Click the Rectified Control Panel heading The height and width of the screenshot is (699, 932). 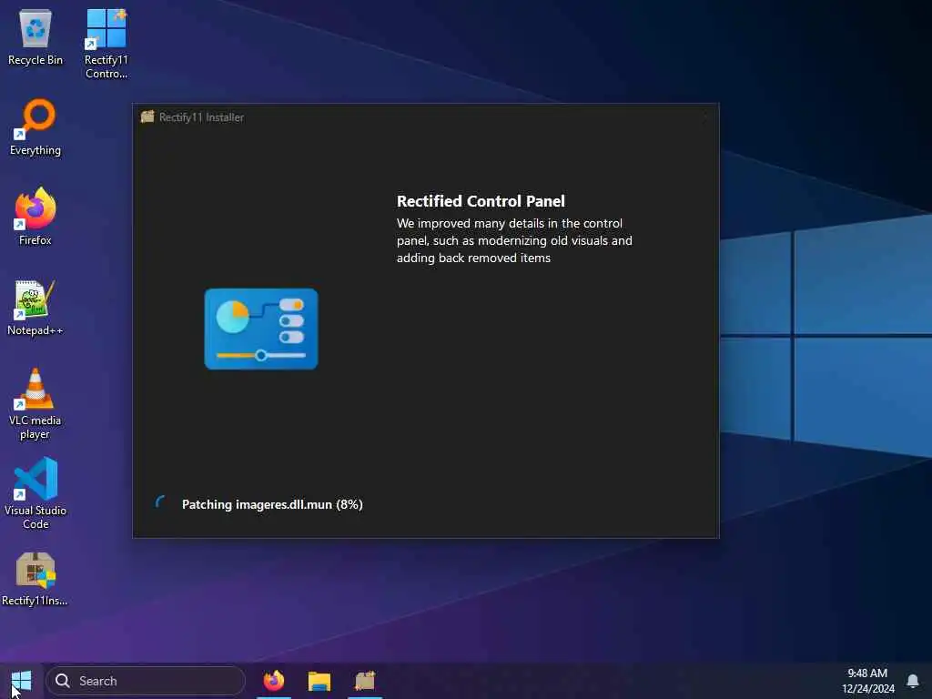click(481, 201)
